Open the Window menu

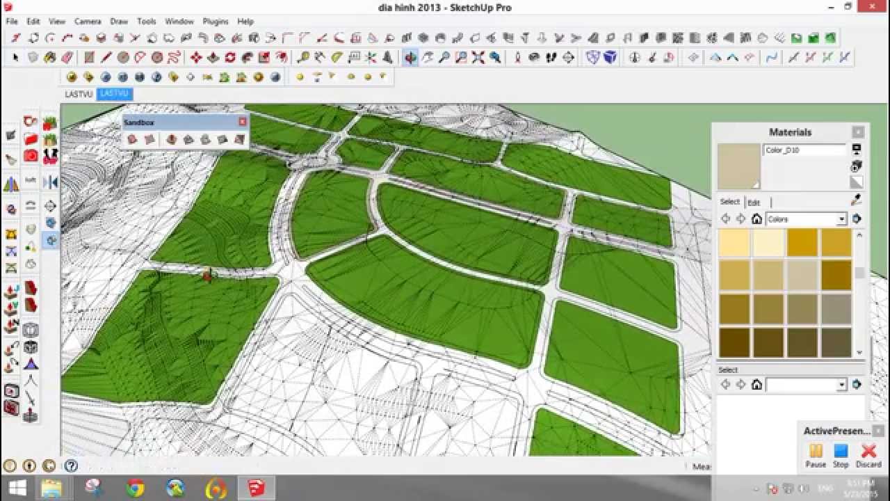(x=179, y=22)
